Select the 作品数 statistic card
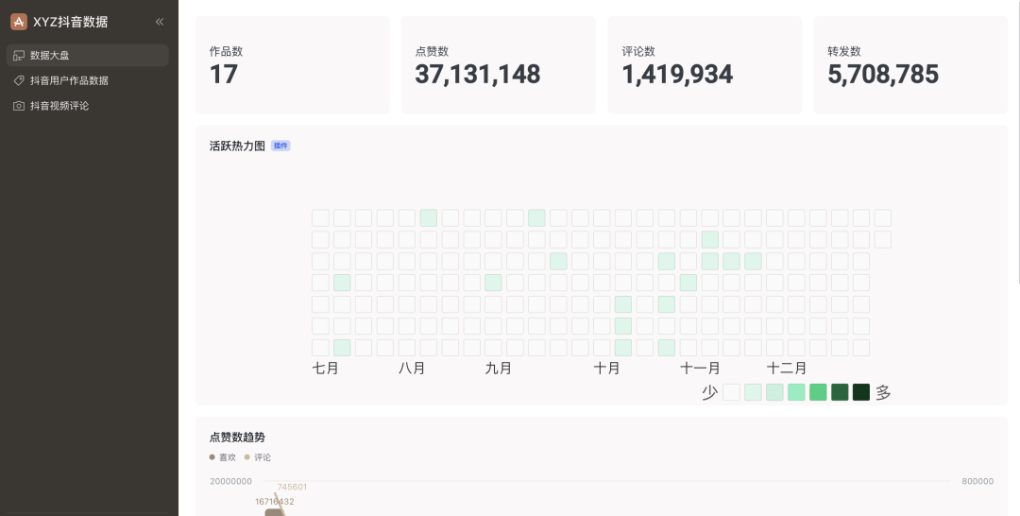This screenshot has width=1020, height=516. [x=292, y=65]
